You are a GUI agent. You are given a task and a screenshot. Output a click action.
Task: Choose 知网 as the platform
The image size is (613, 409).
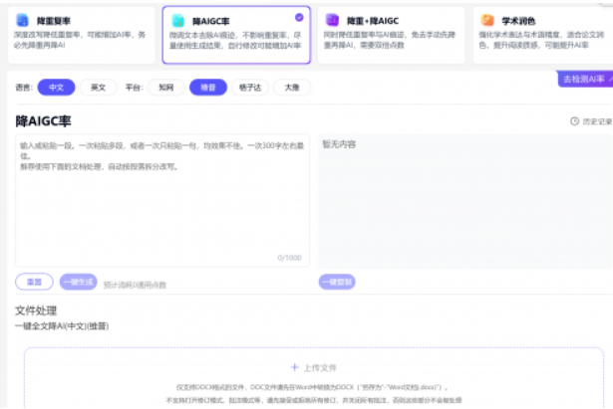pyautogui.click(x=164, y=87)
